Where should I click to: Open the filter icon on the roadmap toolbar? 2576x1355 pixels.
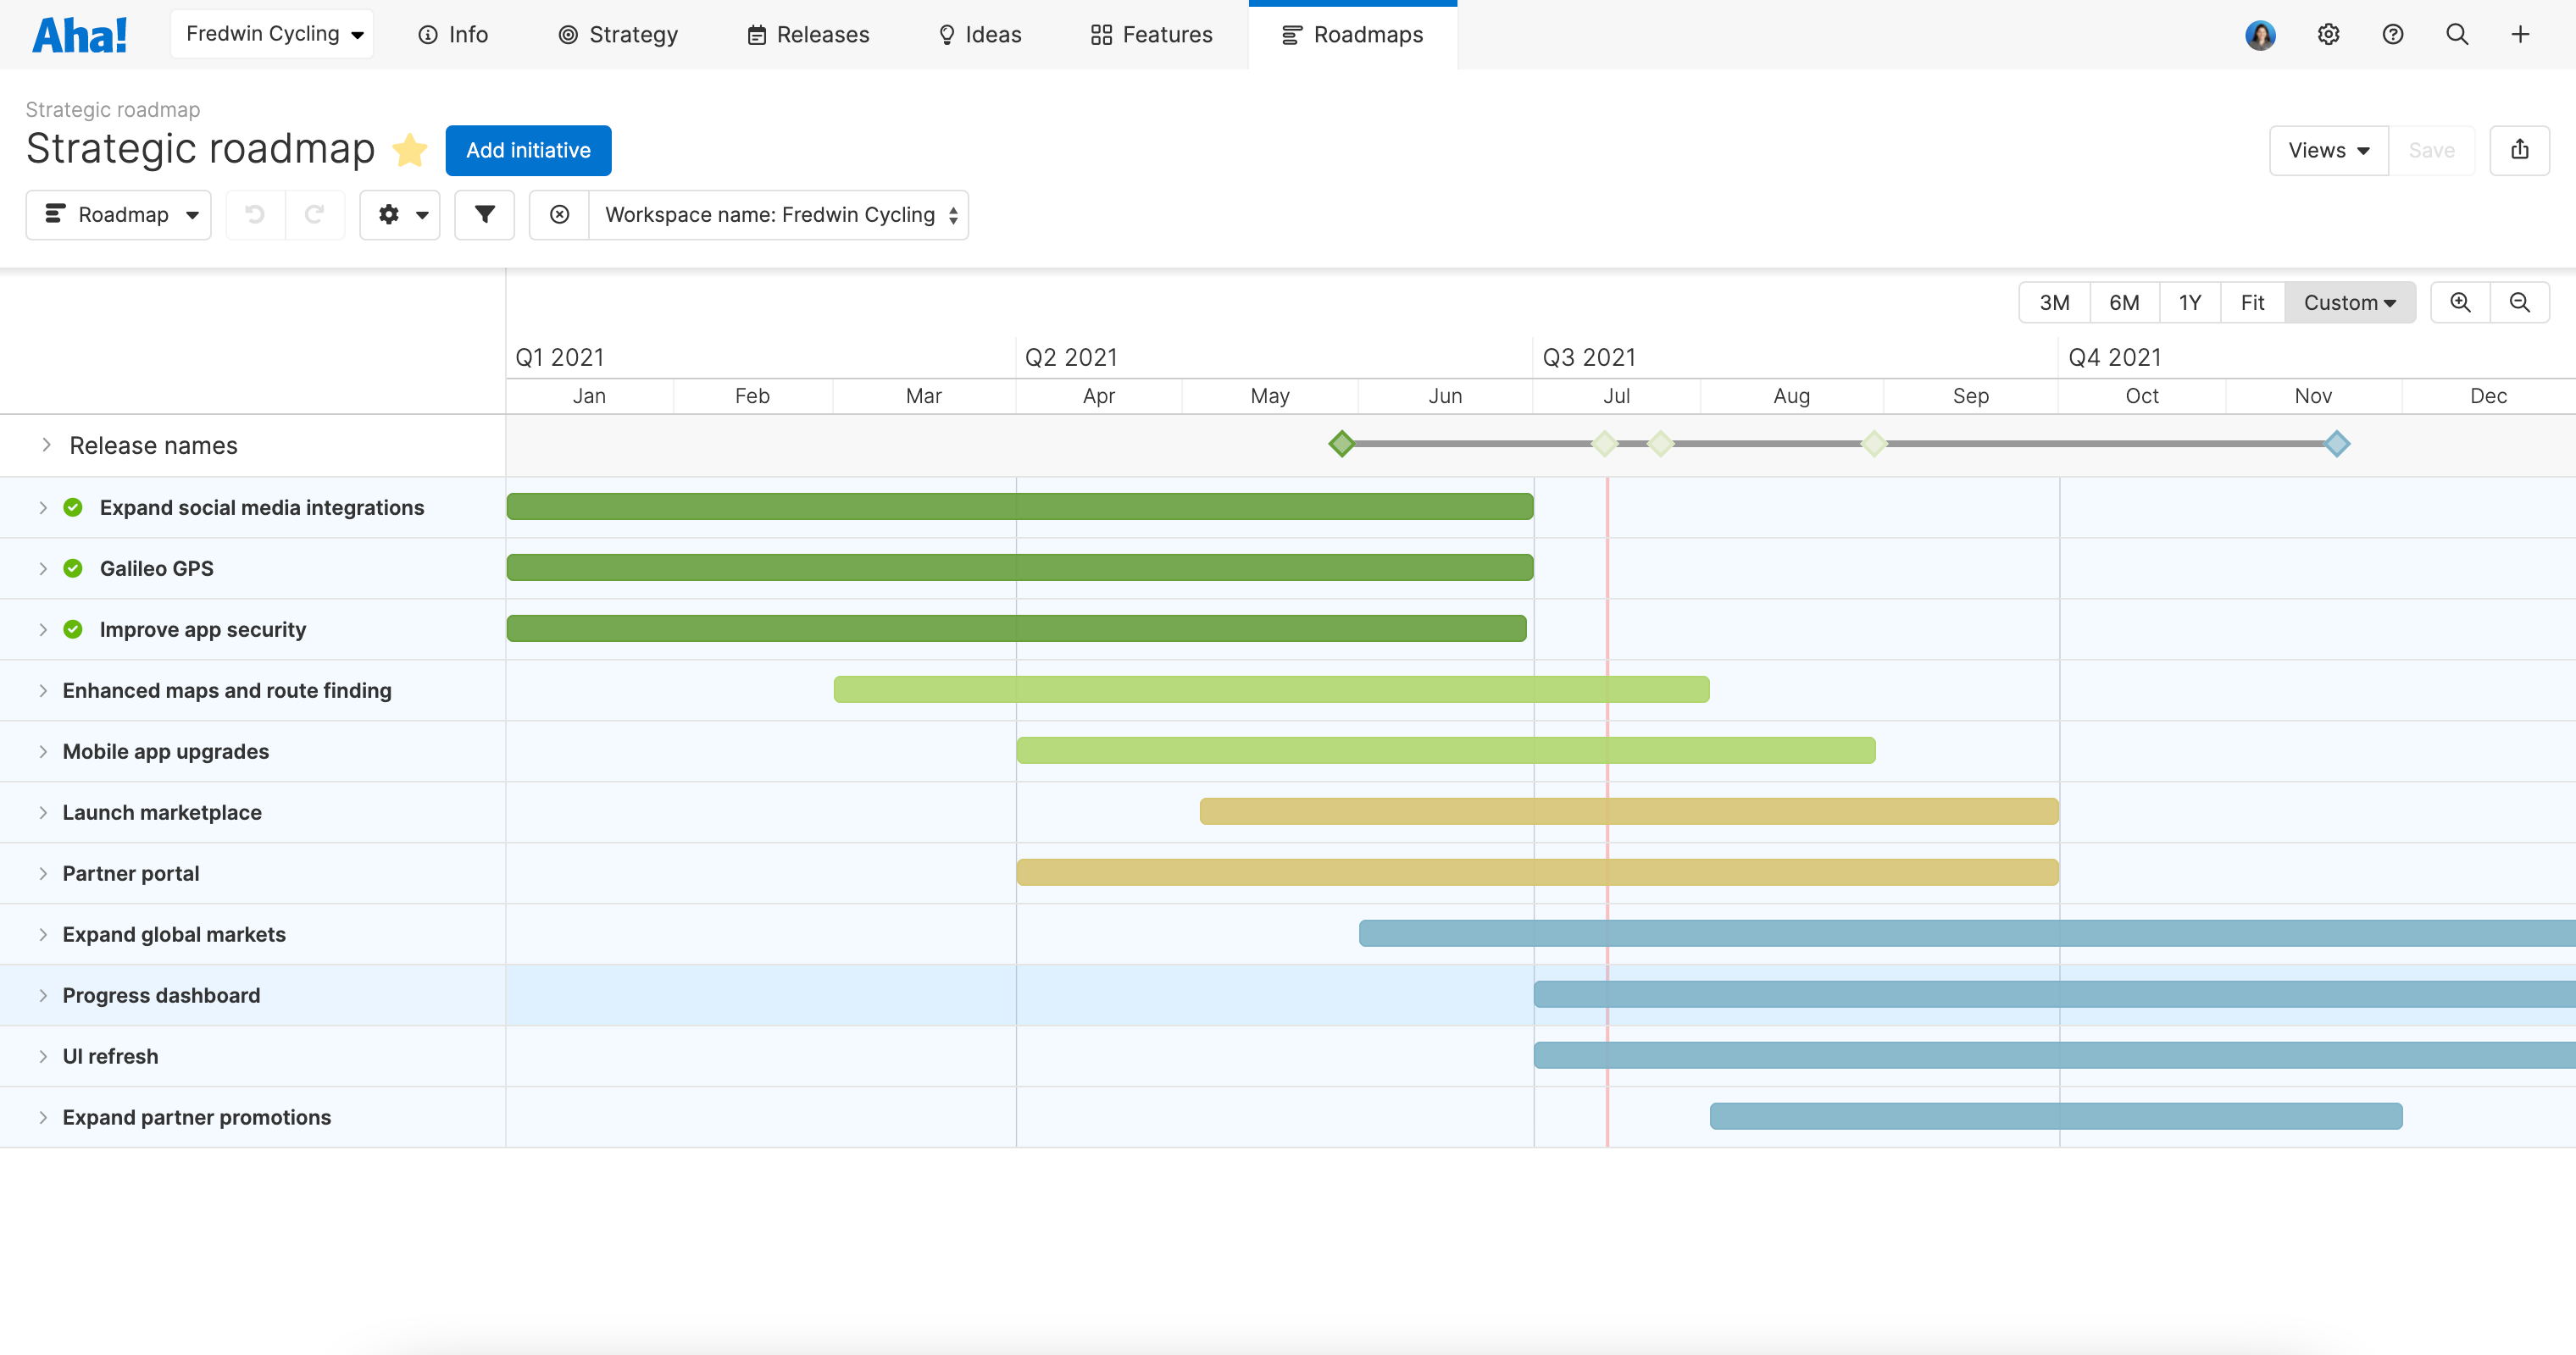click(484, 214)
